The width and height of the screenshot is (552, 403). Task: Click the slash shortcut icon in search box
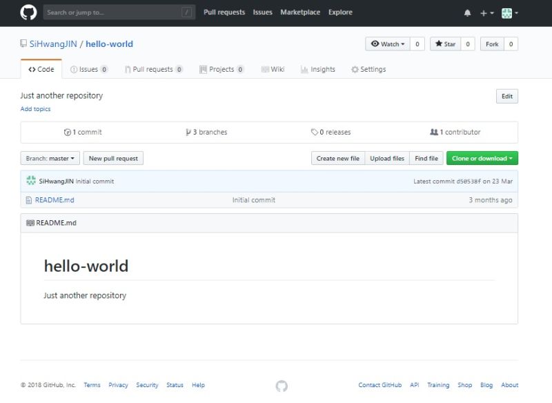(186, 12)
